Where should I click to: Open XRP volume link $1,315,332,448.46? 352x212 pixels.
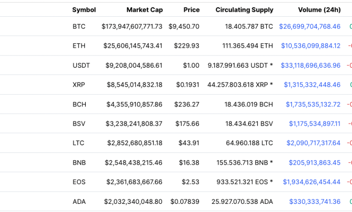click(x=312, y=85)
